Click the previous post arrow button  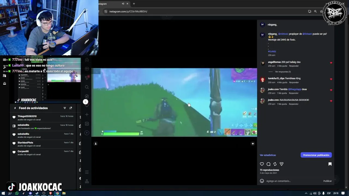click(x=85, y=102)
